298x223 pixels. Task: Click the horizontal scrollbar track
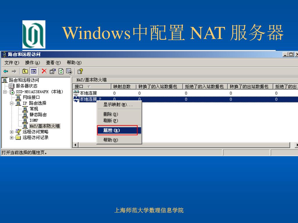click(184, 145)
